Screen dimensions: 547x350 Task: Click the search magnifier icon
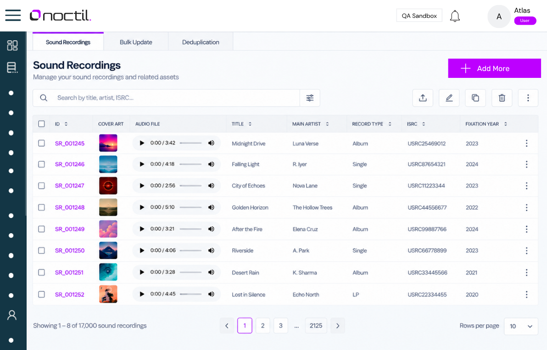44,98
